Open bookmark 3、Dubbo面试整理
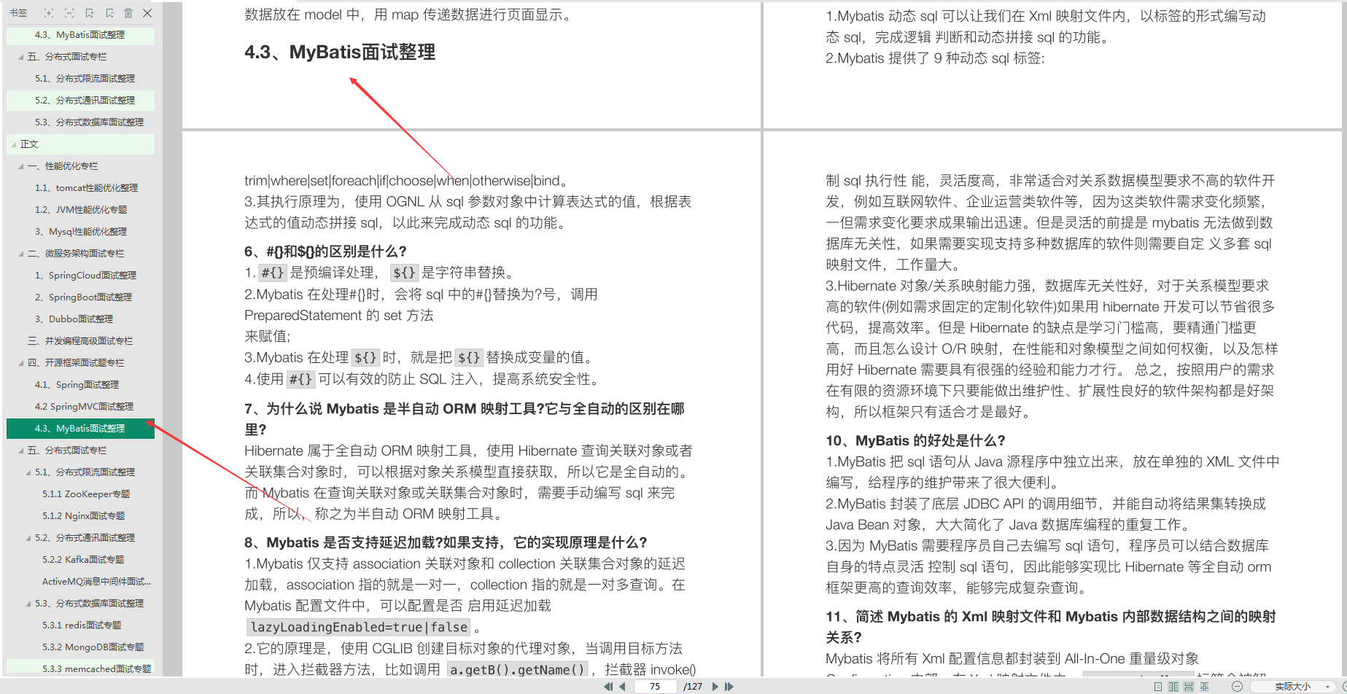The height and width of the screenshot is (694, 1347). pos(74,319)
